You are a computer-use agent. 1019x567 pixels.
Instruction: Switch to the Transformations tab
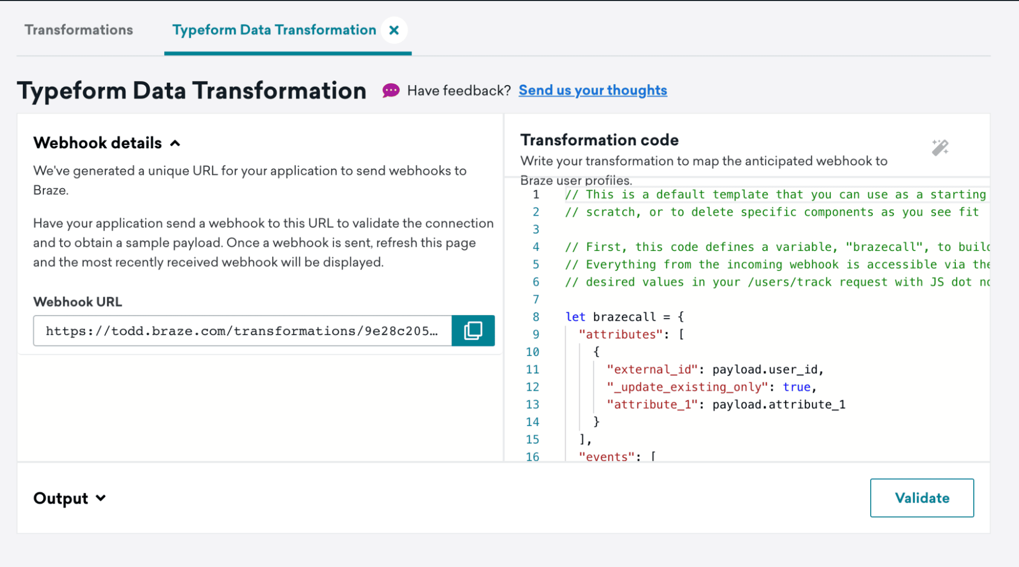[79, 30]
